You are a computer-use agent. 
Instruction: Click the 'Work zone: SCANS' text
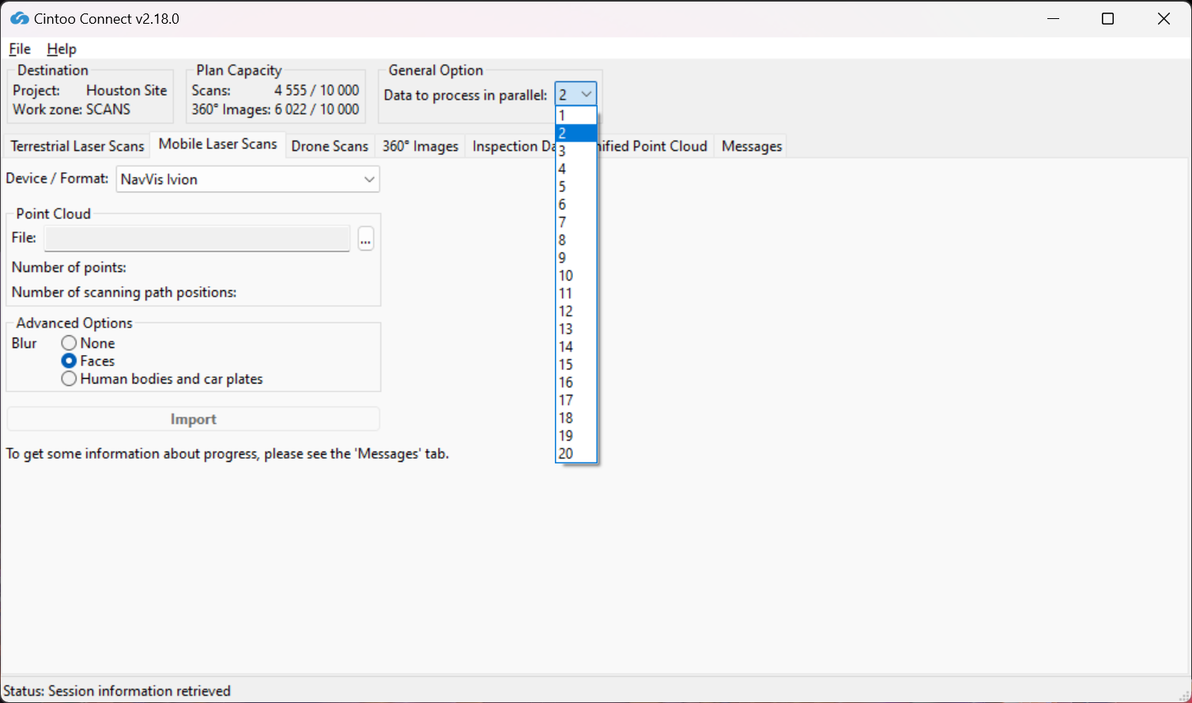pos(71,109)
